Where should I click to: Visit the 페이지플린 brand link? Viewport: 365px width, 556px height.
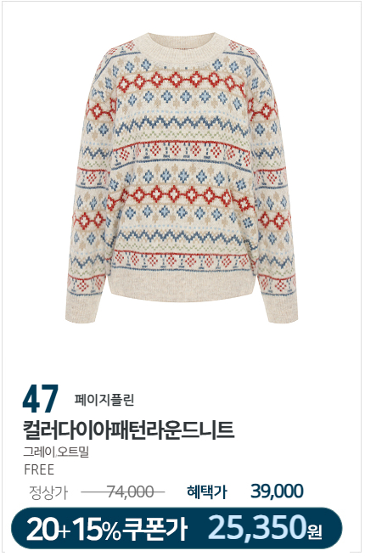click(104, 400)
